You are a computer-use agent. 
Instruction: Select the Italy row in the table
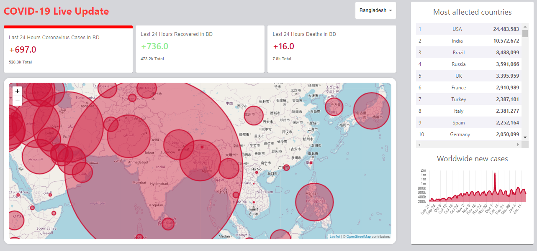coord(469,111)
